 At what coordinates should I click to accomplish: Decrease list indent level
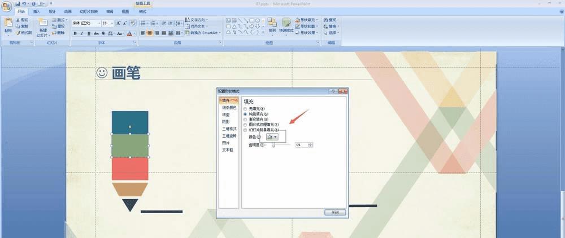[x=164, y=23]
